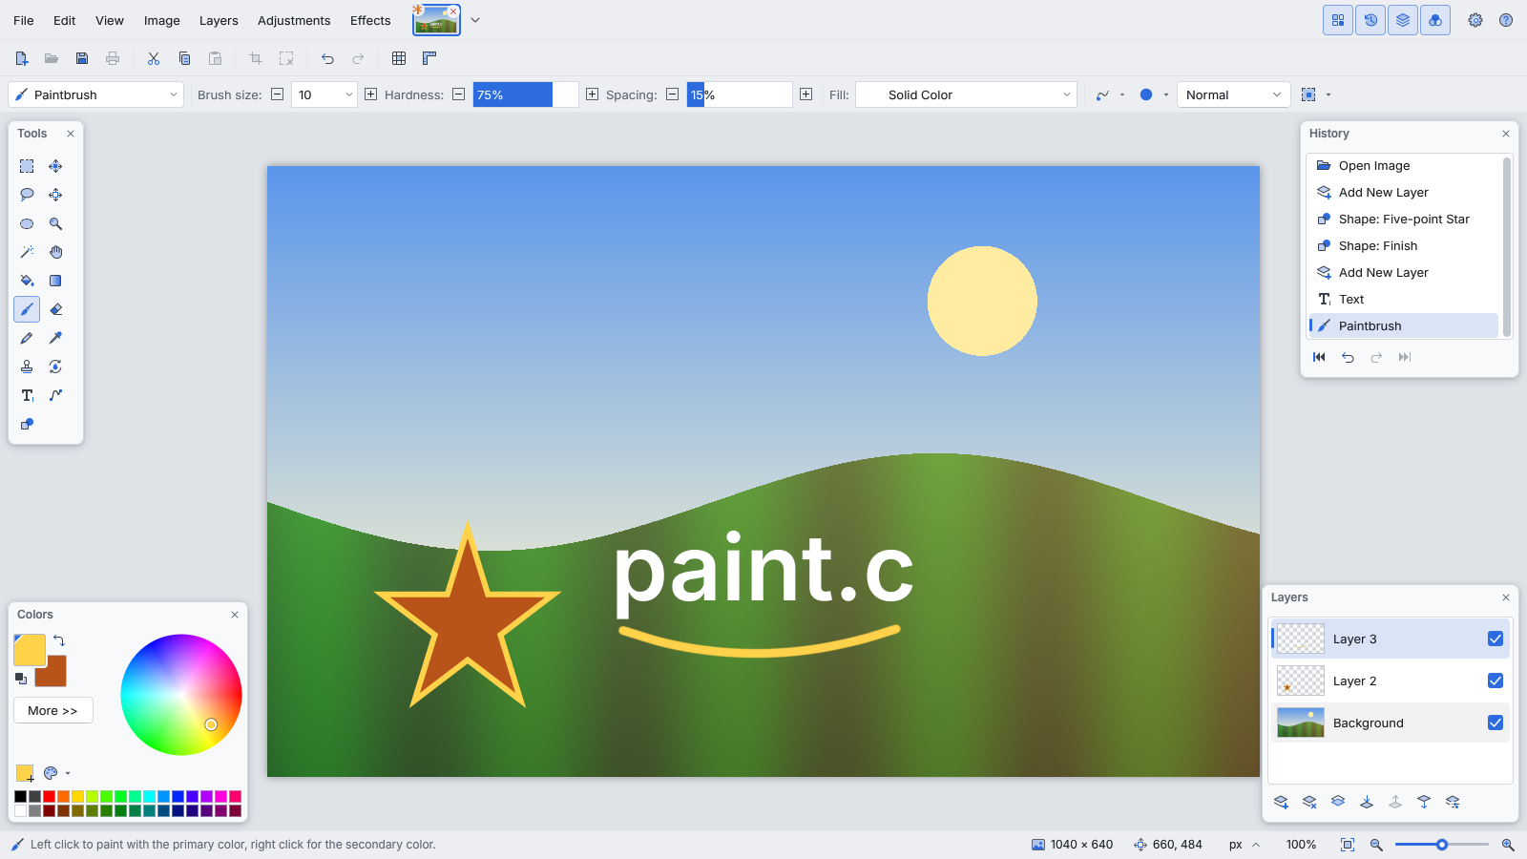The width and height of the screenshot is (1527, 859).
Task: Adjust the zoom slider in status bar
Action: 1442,845
